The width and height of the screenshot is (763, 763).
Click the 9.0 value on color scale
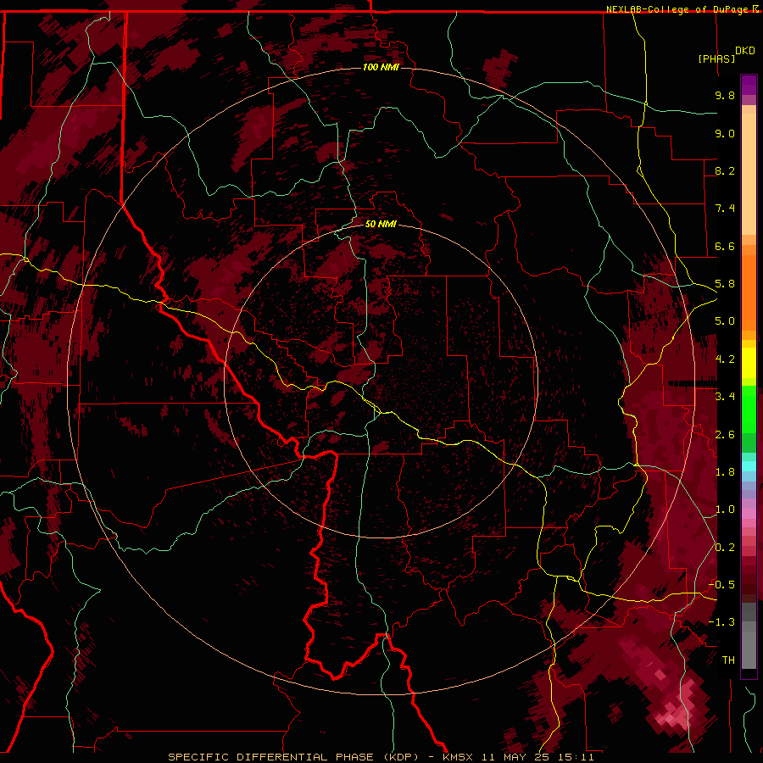coord(725,133)
